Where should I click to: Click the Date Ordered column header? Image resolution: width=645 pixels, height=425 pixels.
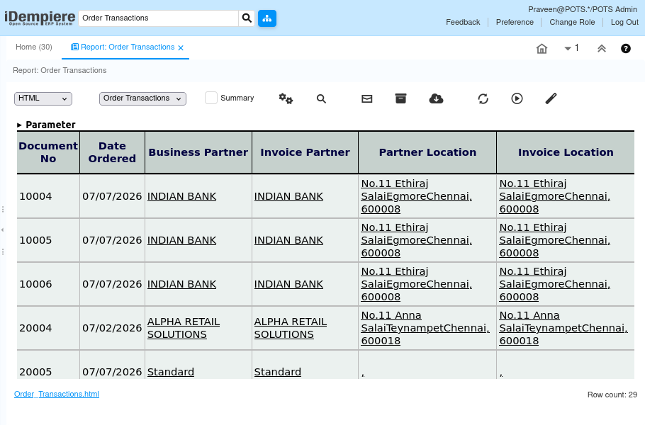pos(112,152)
